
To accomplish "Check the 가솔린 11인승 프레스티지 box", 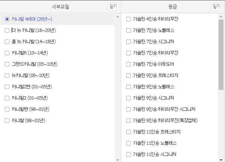I will coord(128,132).
